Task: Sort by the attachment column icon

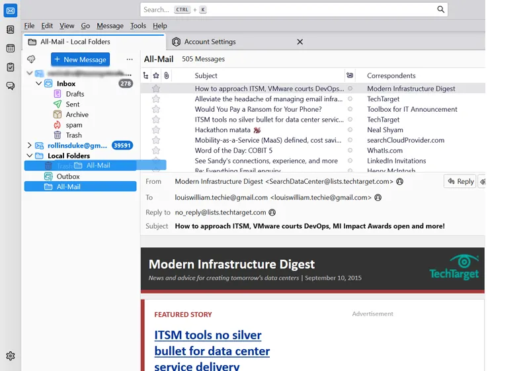Action: pos(166,75)
